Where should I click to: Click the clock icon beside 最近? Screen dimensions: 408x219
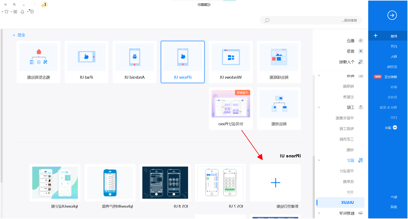[x=361, y=41]
